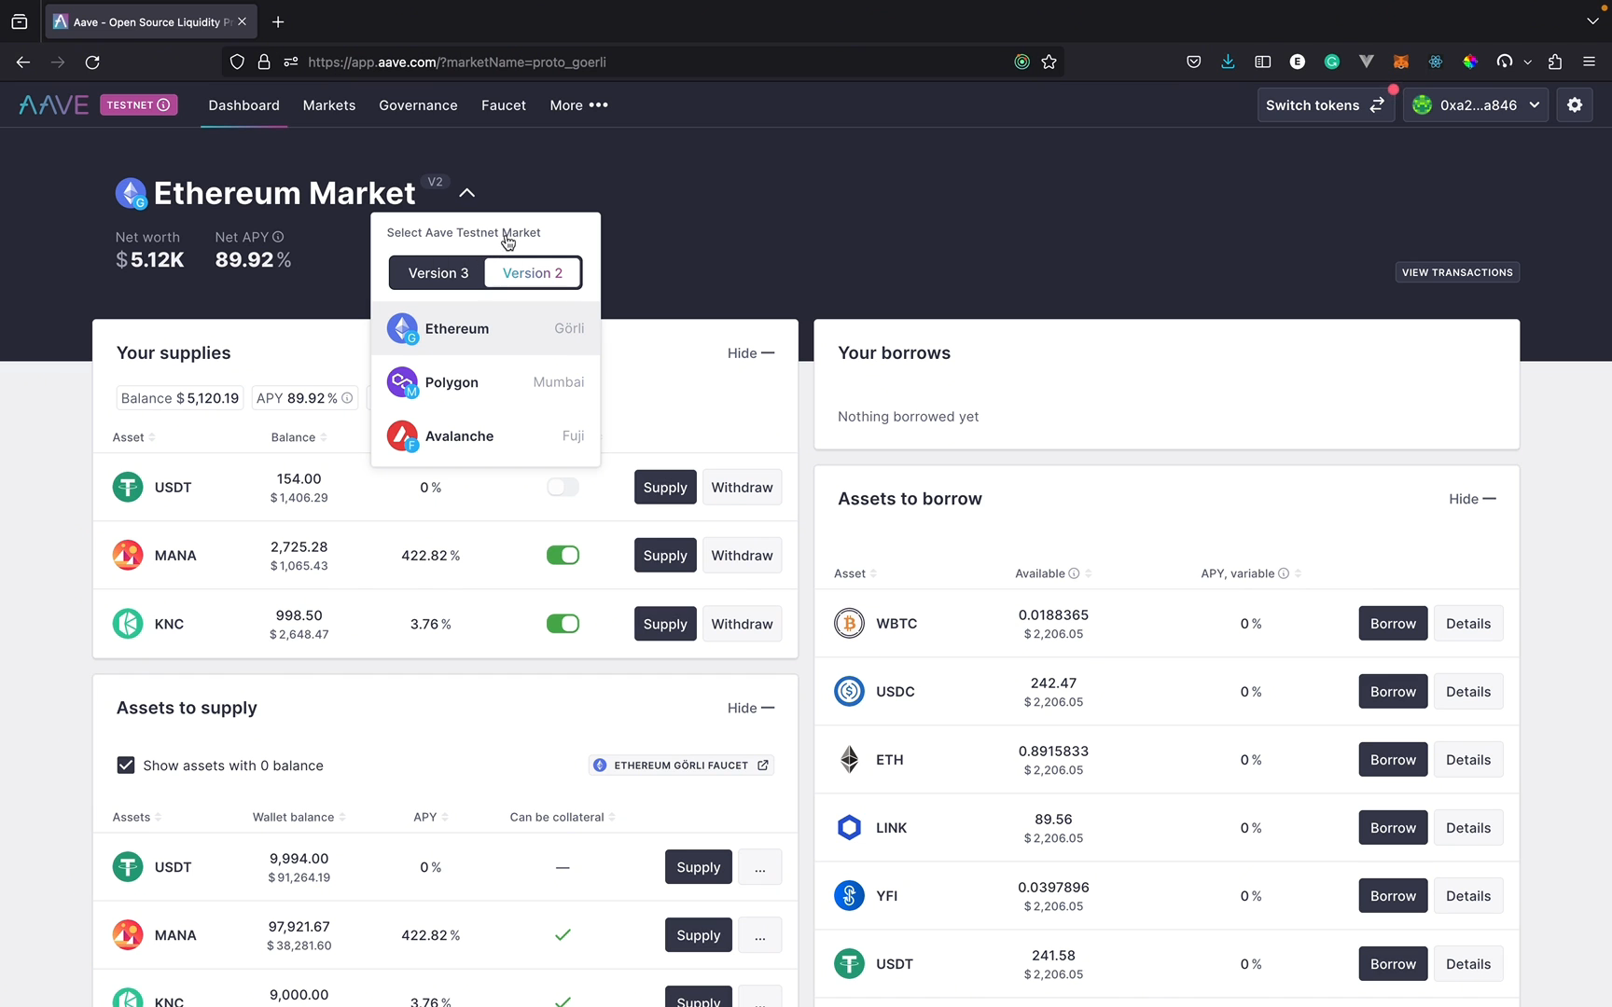Click the Switch tokens button
Viewport: 1612px width, 1007px height.
pos(1325,105)
